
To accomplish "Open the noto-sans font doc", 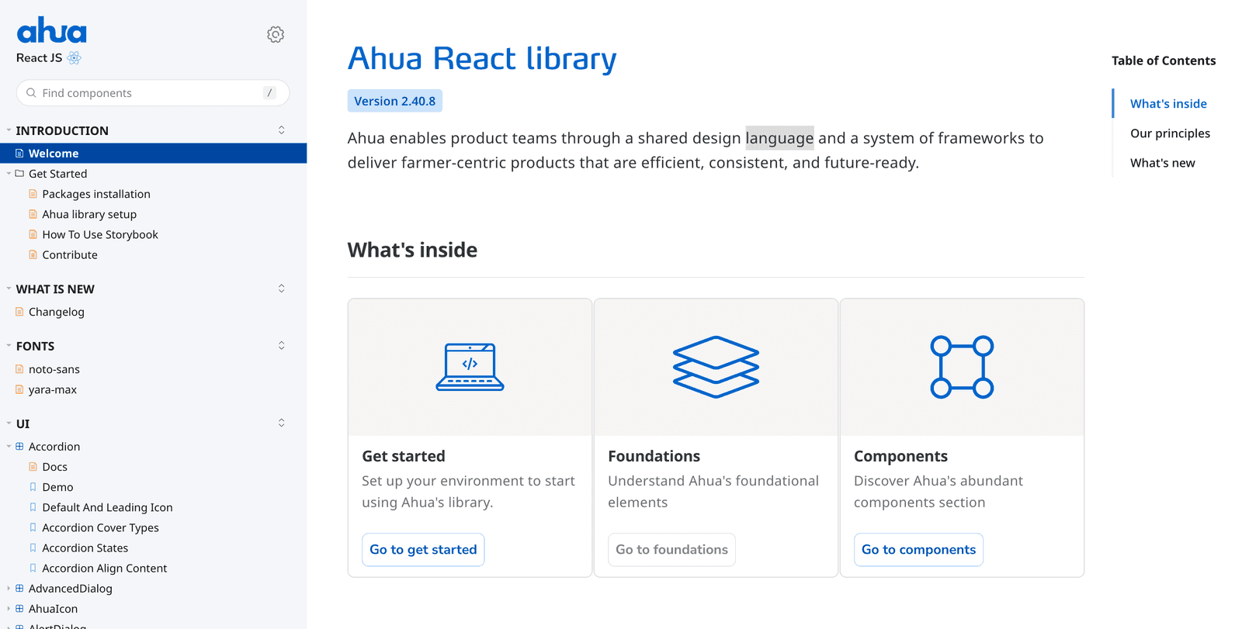I will tap(54, 369).
